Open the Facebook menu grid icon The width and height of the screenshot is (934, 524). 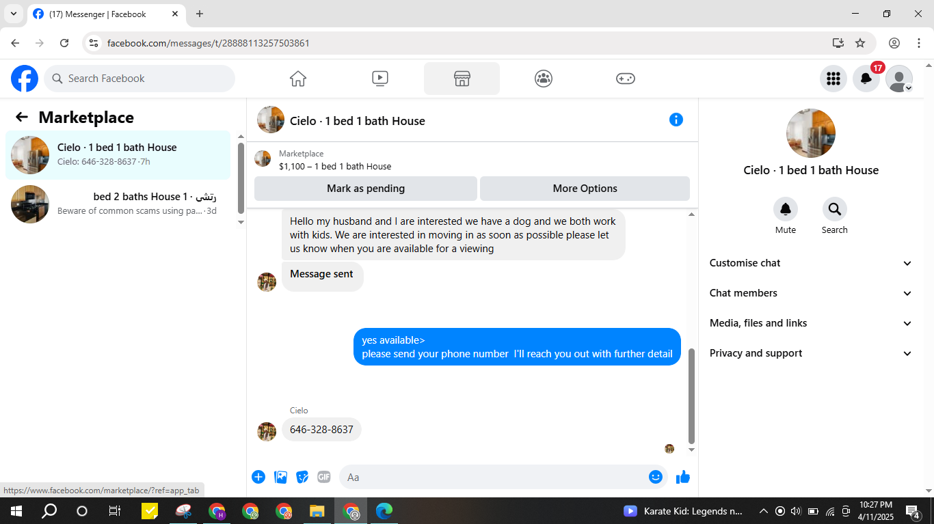point(833,79)
